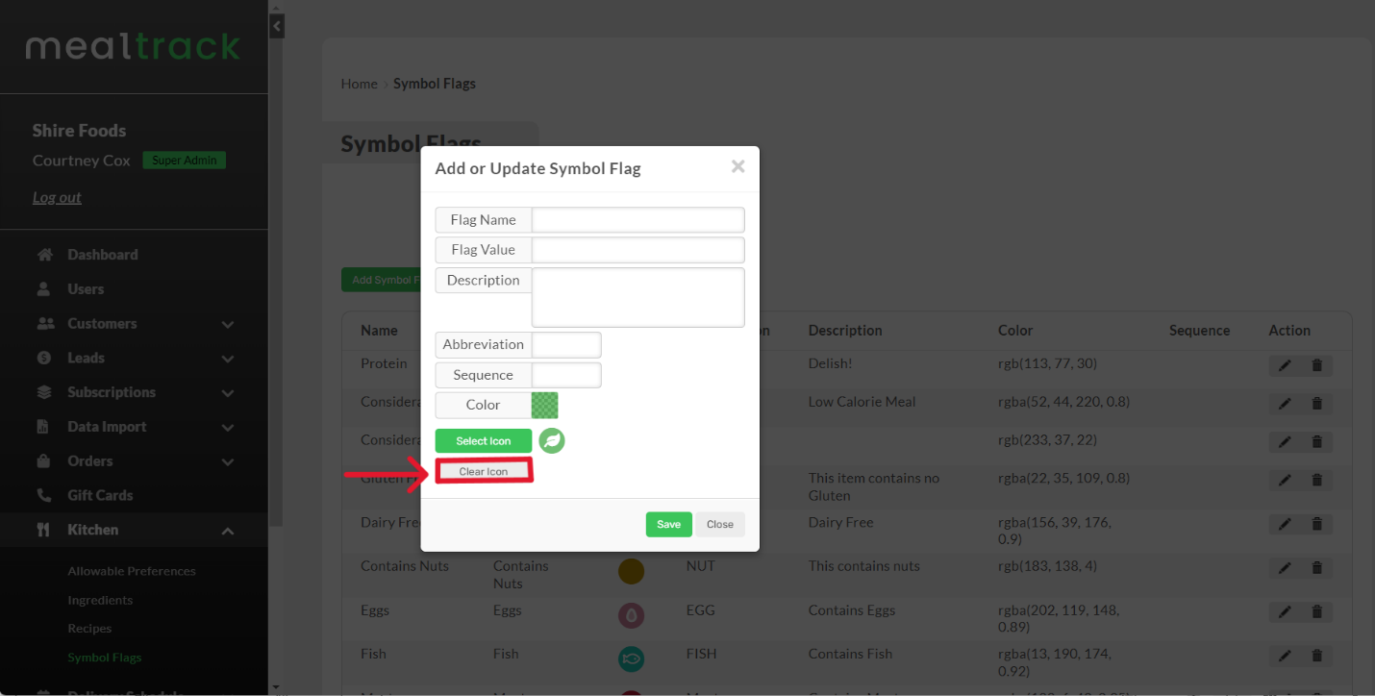Edit the Contains Nuts row

pyautogui.click(x=1285, y=568)
